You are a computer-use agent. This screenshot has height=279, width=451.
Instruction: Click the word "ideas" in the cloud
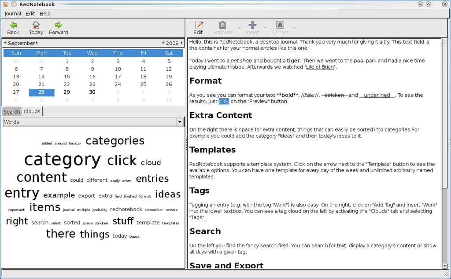[x=168, y=194]
